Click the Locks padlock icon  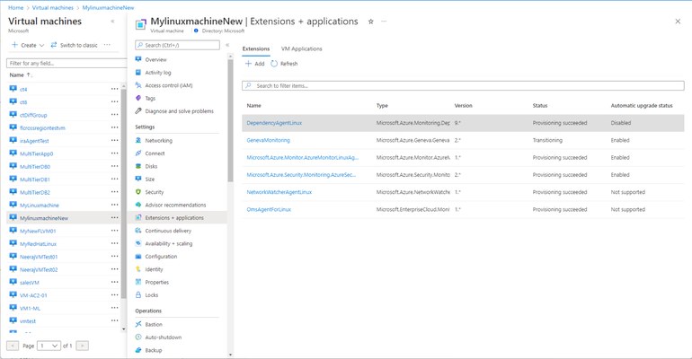point(138,294)
